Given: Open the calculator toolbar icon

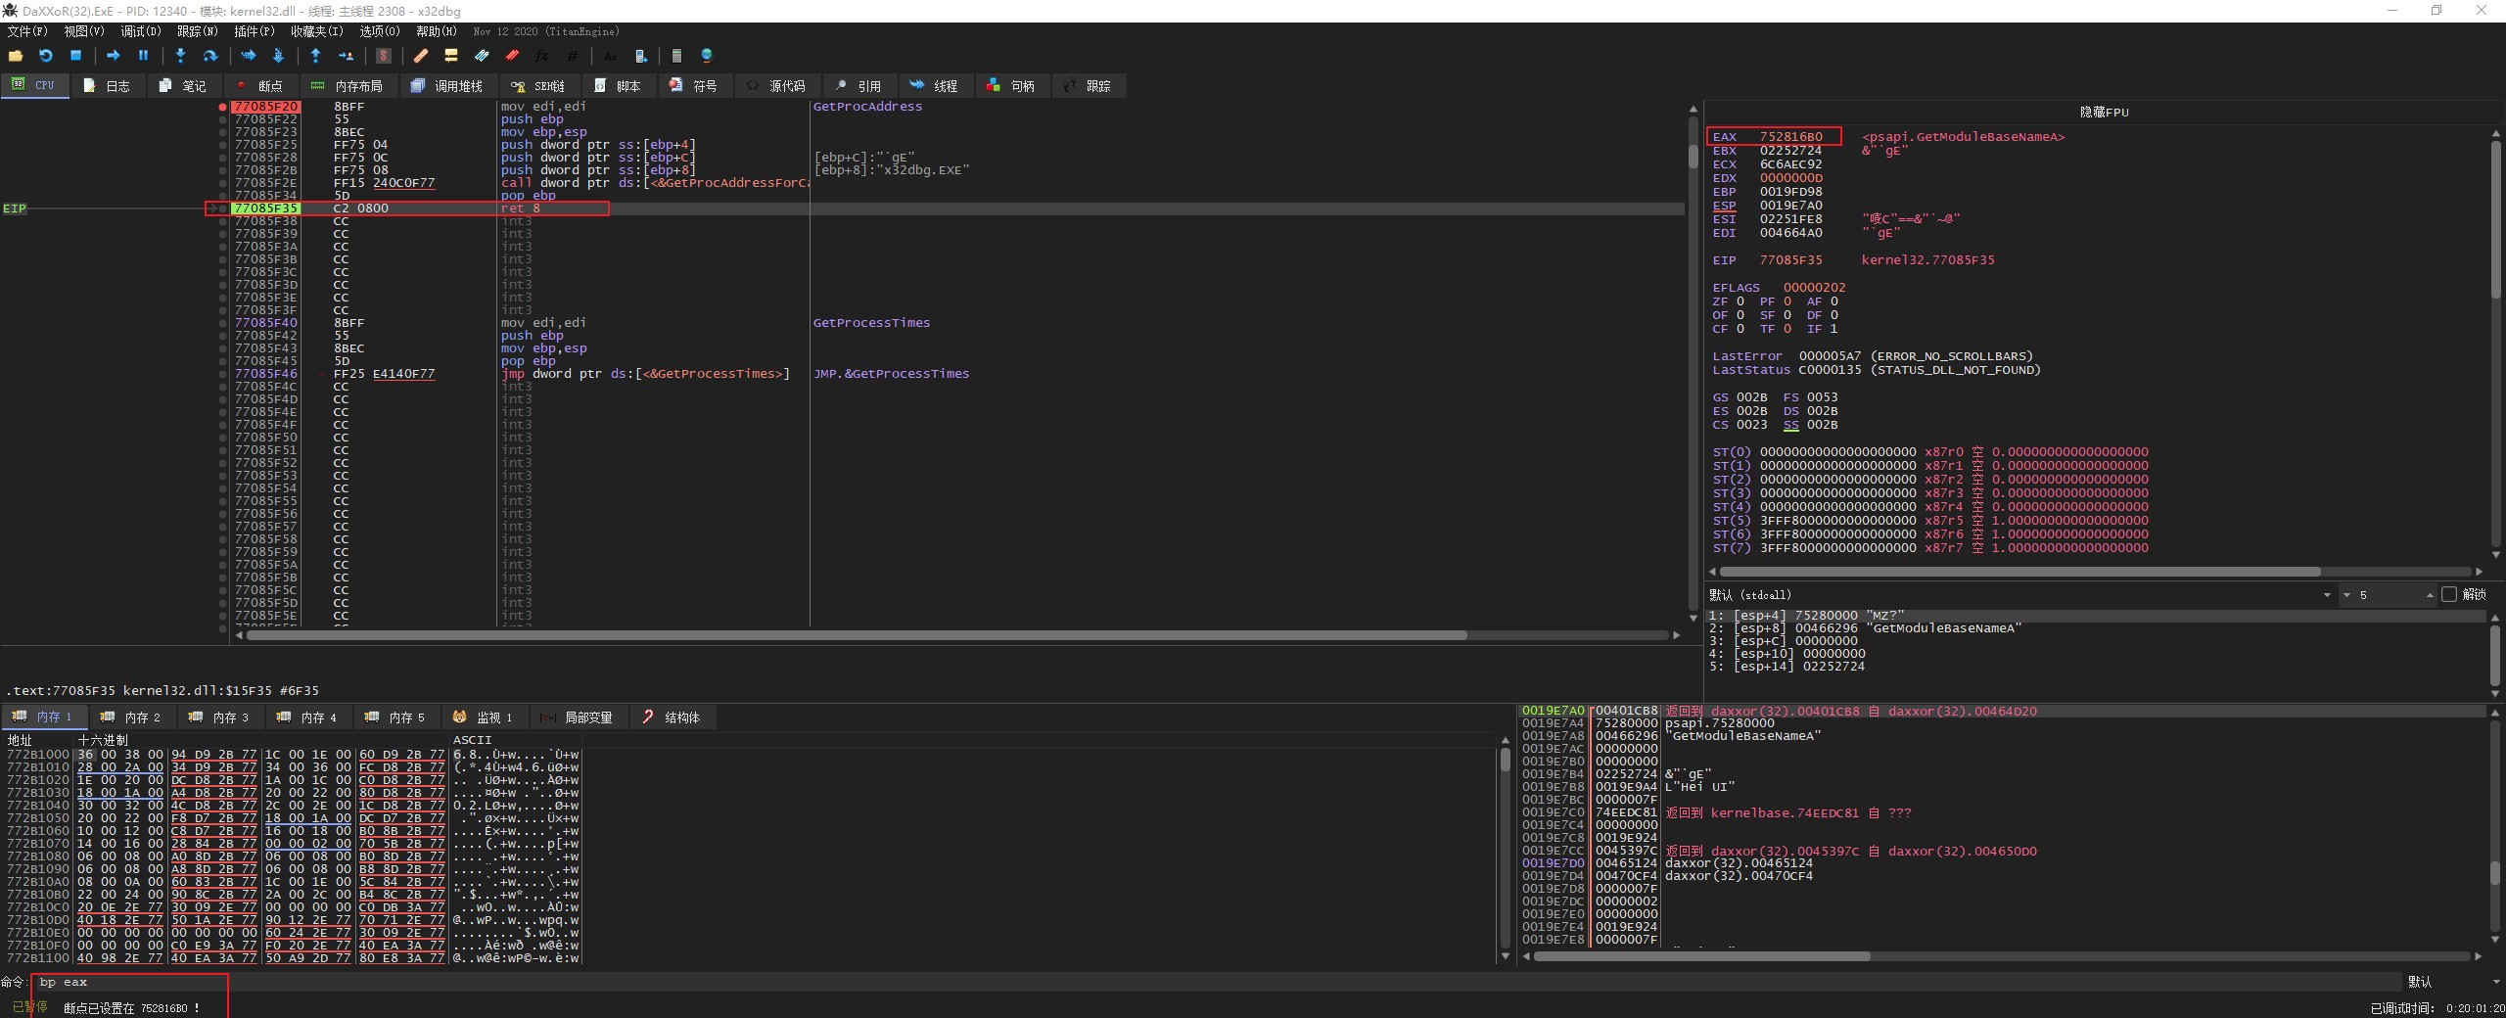Looking at the screenshot, I should [x=675, y=56].
